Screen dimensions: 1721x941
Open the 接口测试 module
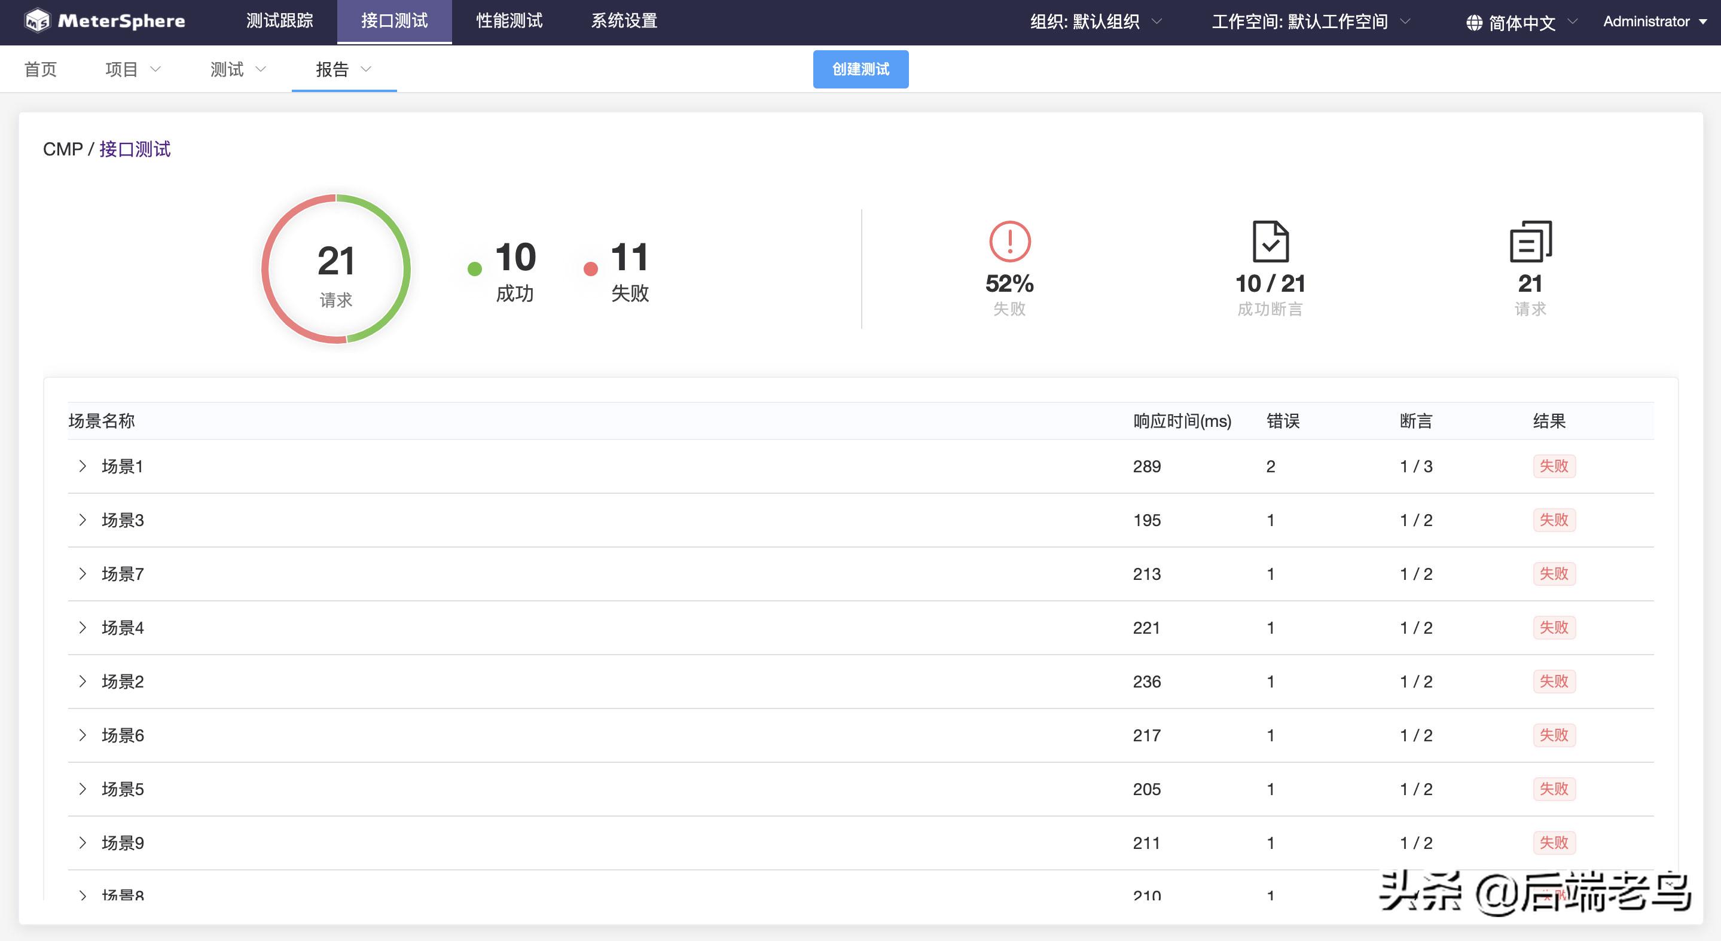click(x=394, y=22)
